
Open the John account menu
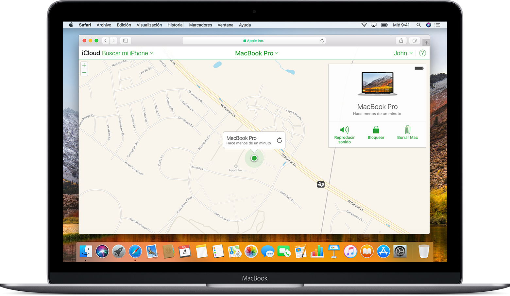coord(403,53)
